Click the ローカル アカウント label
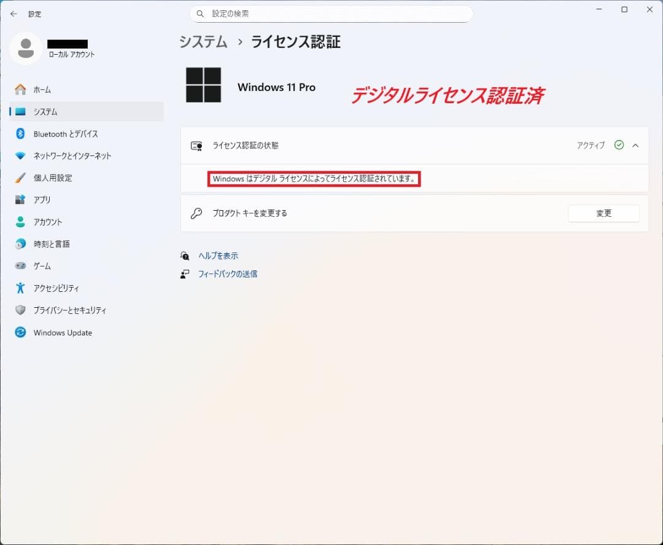The image size is (663, 545). (x=72, y=55)
